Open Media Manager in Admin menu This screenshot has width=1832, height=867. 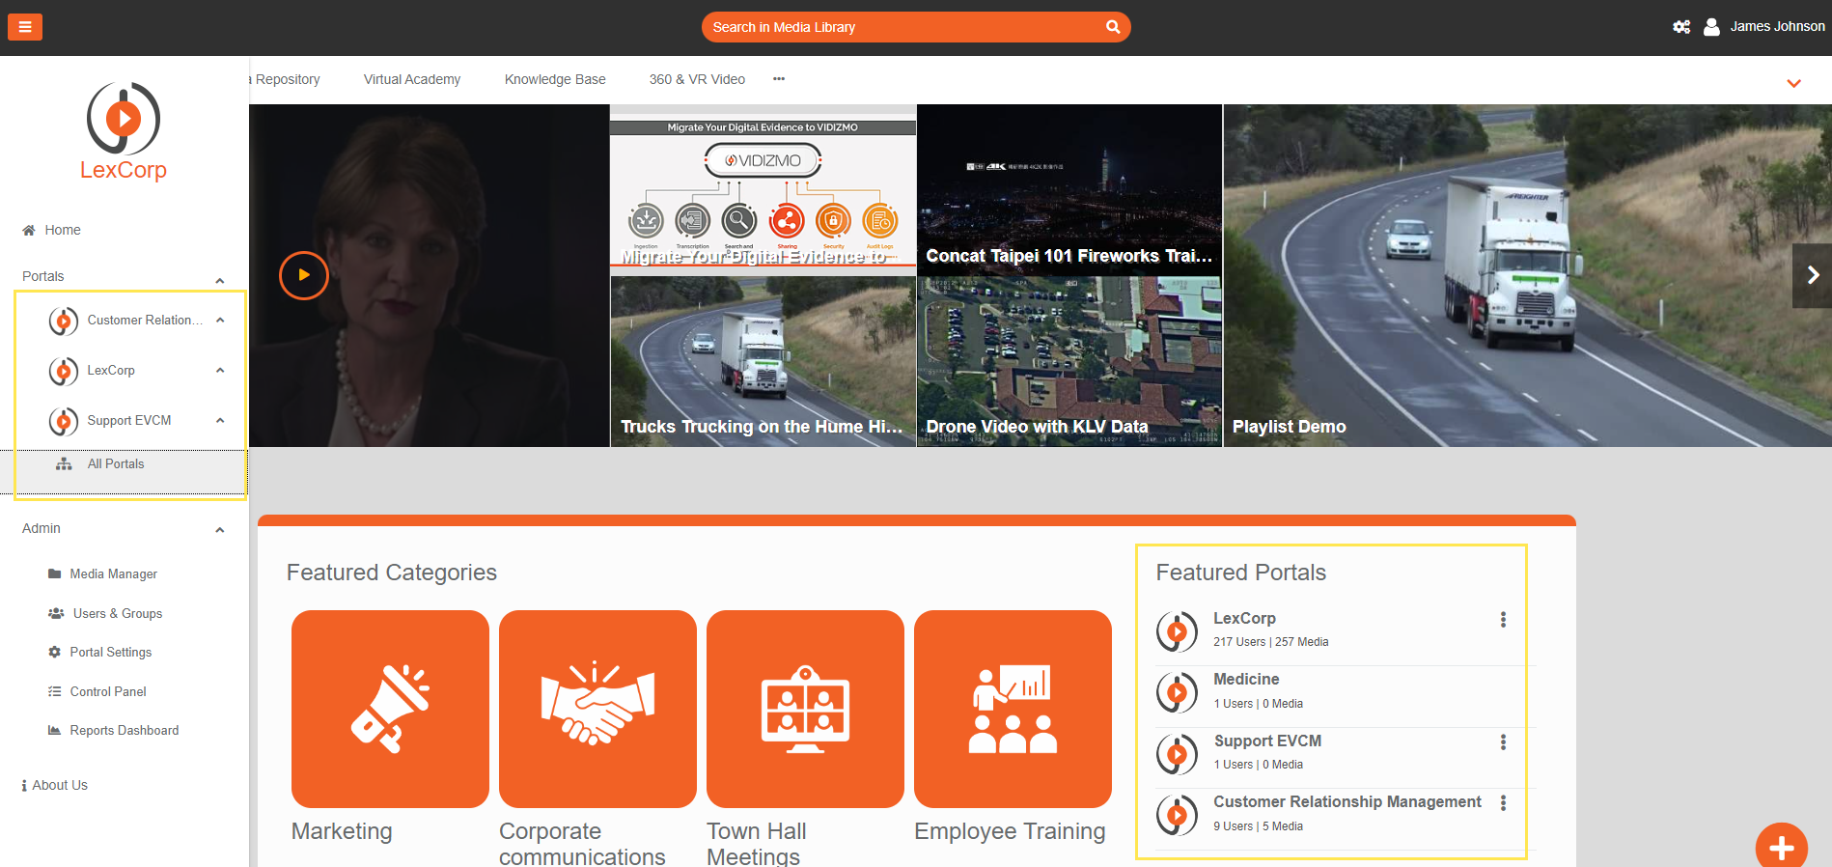(x=113, y=573)
